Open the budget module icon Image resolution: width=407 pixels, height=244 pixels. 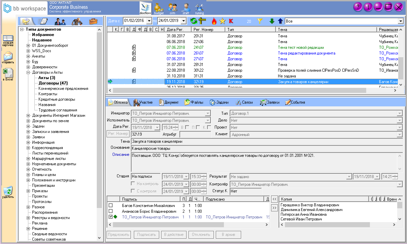click(159, 8)
